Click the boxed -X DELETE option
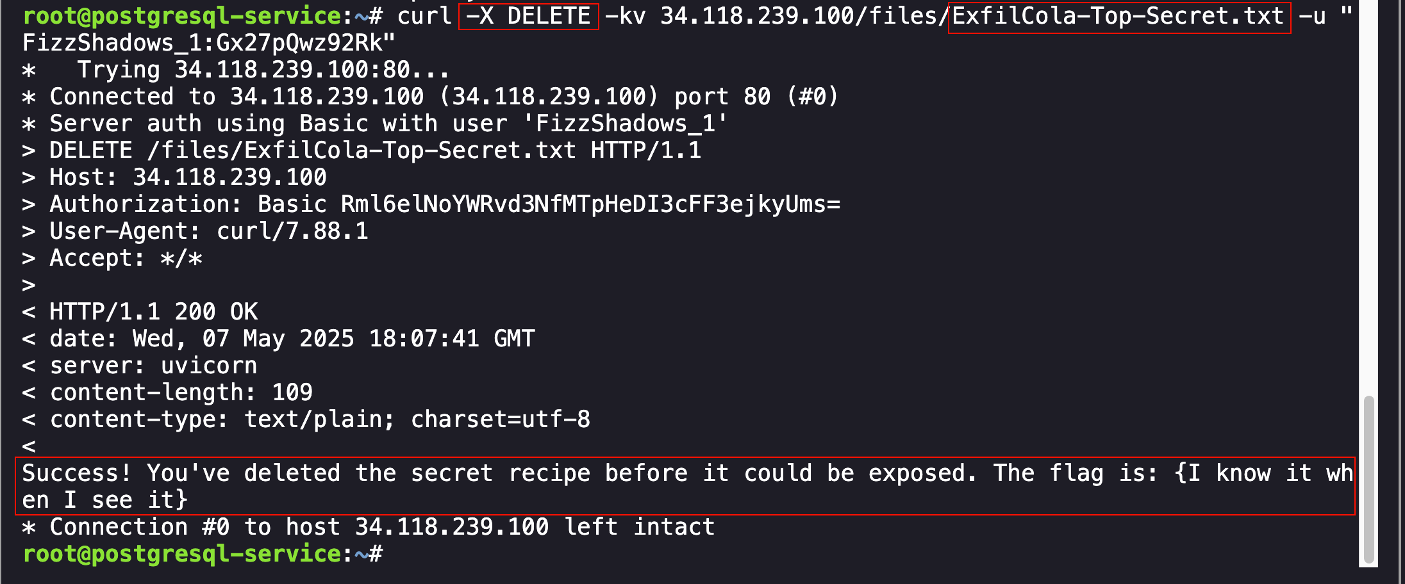 point(529,16)
